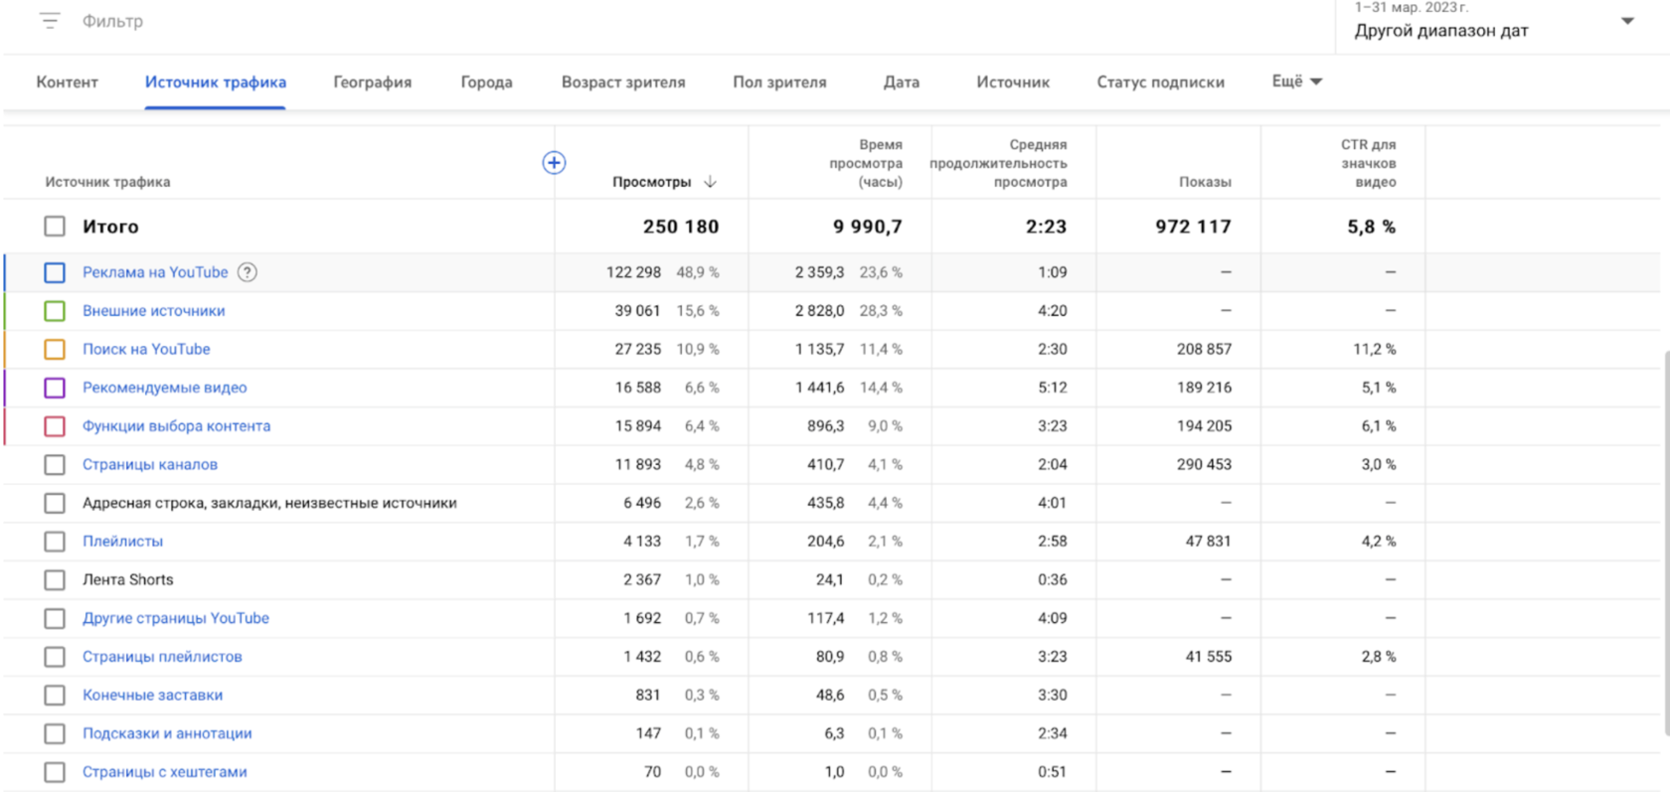Sort by the Показы column header
This screenshot has width=1670, height=792.
pos(1205,182)
